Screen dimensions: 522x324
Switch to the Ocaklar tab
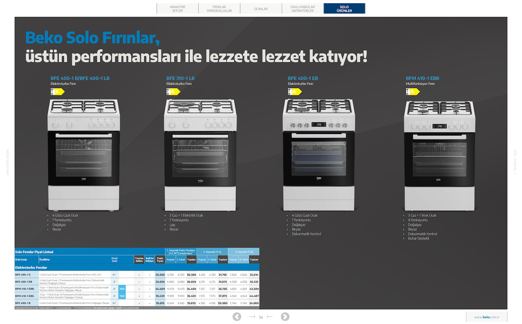point(261,9)
